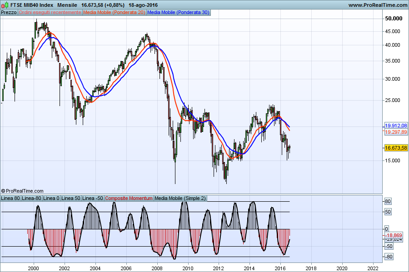This screenshot has width=409, height=272.
Task: Select the Ordini eseguiti recentemente label
Action: pos(50,13)
